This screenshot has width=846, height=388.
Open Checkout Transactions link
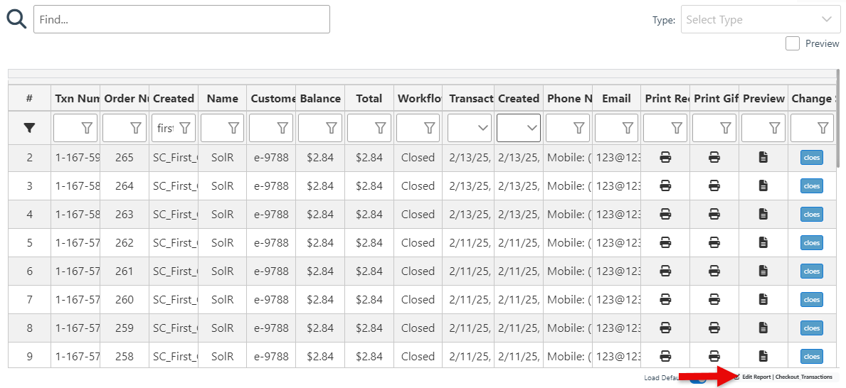point(804,377)
